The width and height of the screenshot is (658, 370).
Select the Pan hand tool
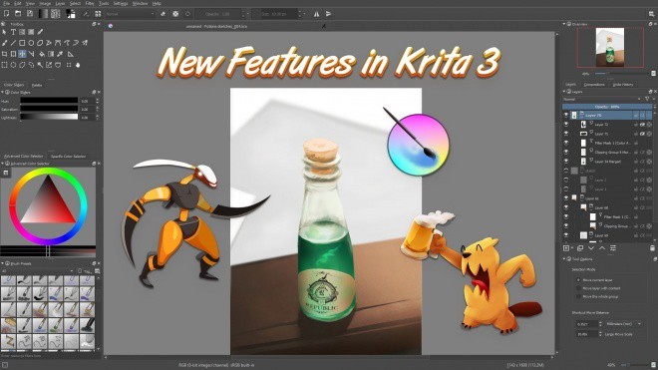tap(78, 65)
